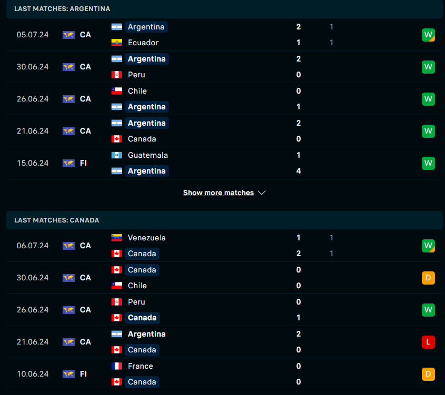Open Show more matches link
The width and height of the screenshot is (445, 395).
218,193
